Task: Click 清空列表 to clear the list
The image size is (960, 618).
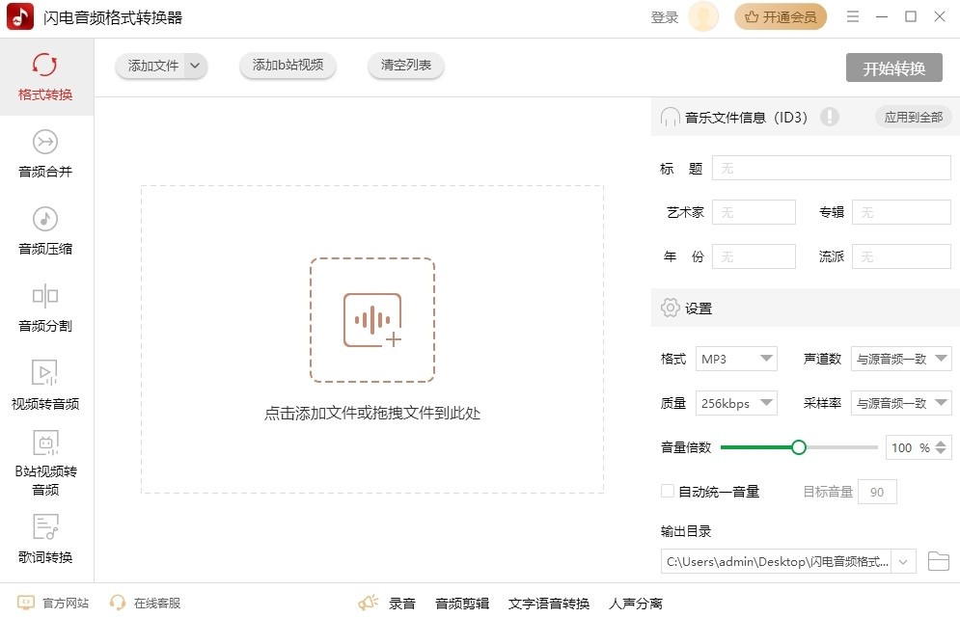Action: tap(405, 66)
